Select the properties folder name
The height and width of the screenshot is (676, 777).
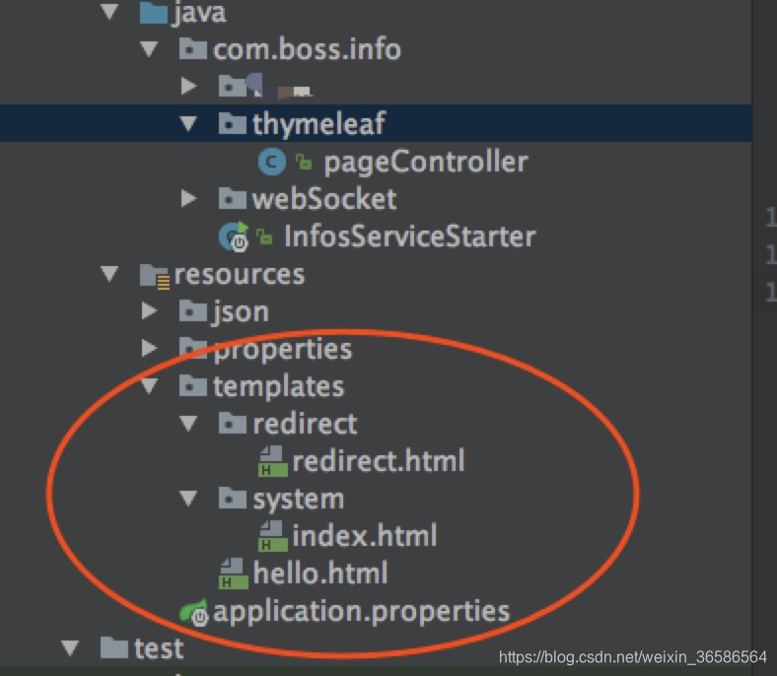(282, 351)
